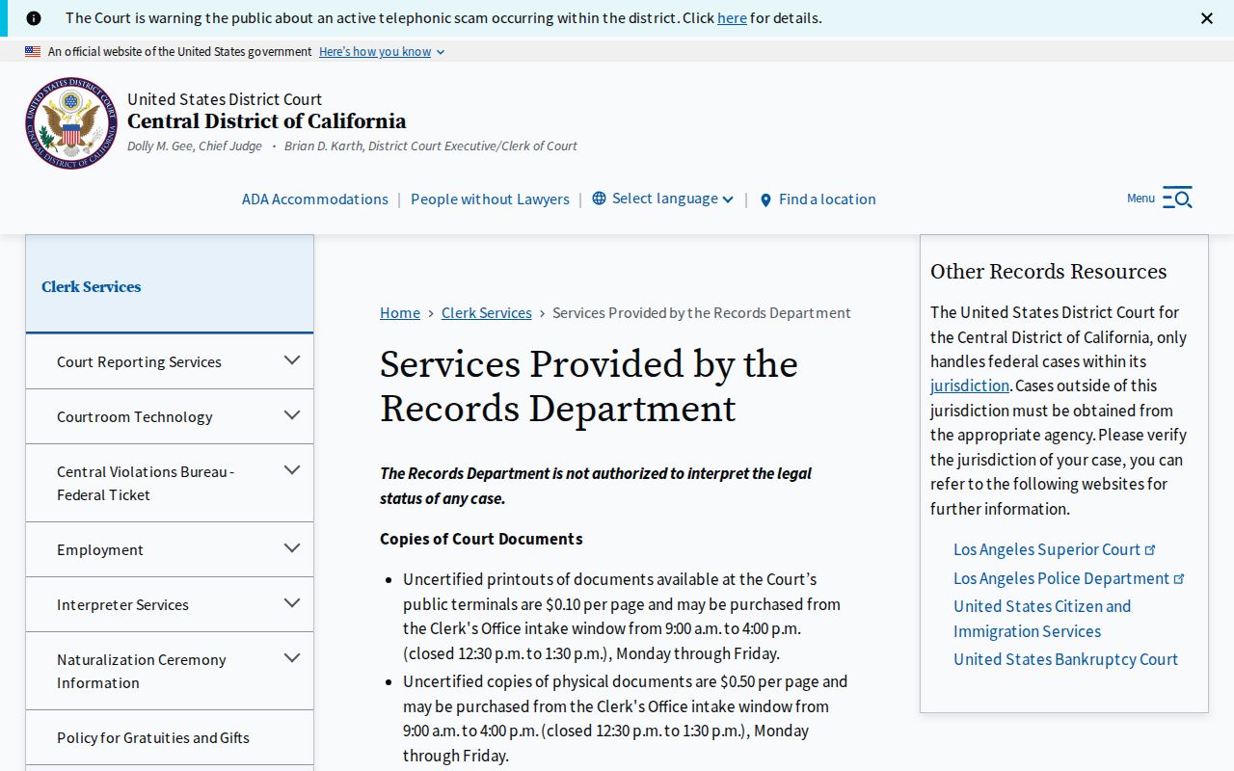Open Central Violations Bureau - Federal Ticket item

(x=146, y=484)
